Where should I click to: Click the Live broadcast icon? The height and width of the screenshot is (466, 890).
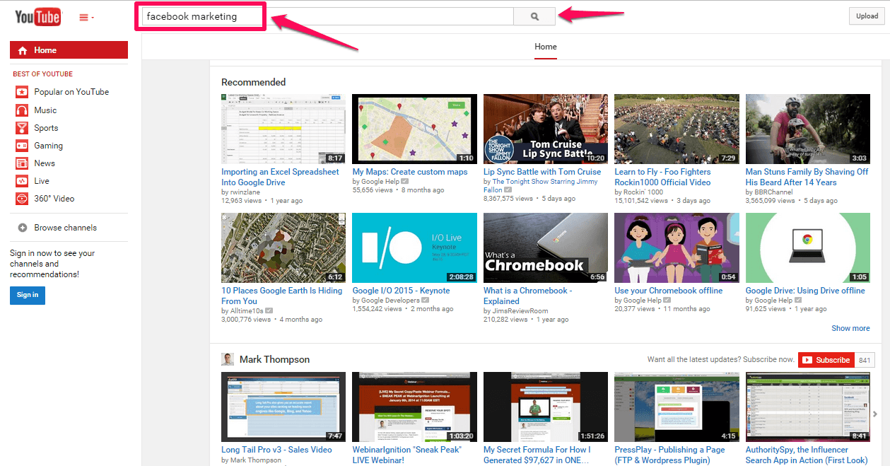(22, 181)
